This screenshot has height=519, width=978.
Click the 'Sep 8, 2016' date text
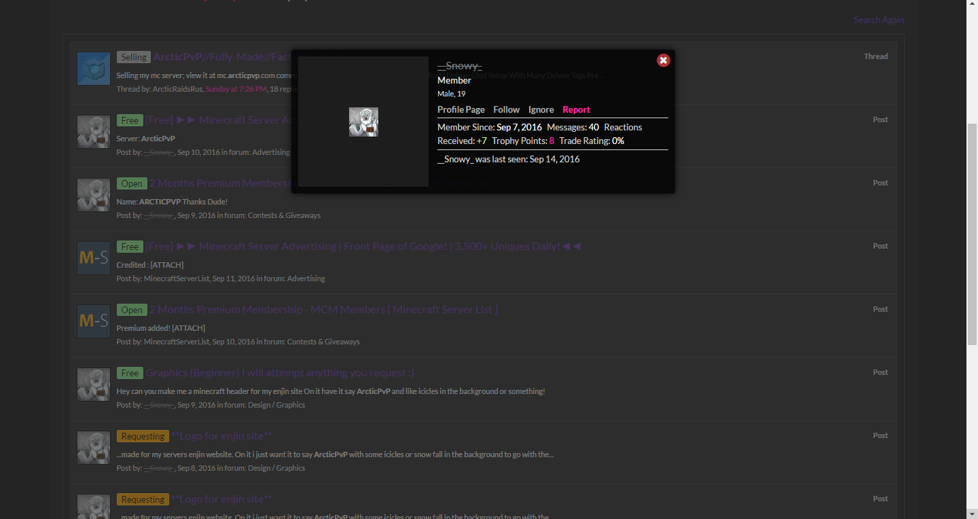(x=196, y=468)
